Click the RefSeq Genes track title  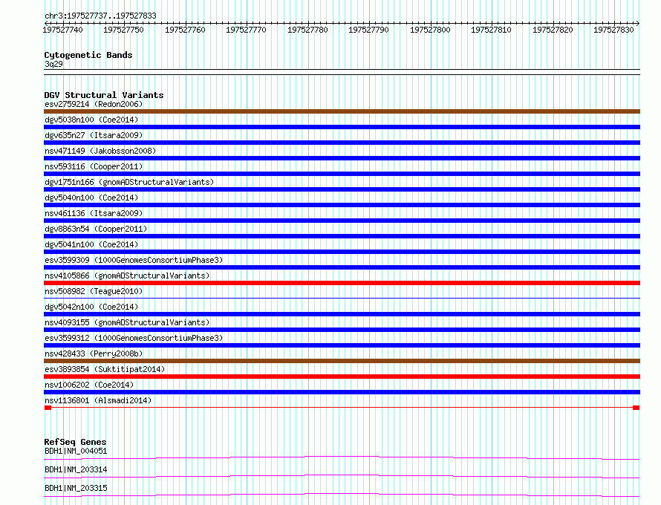click(x=75, y=442)
